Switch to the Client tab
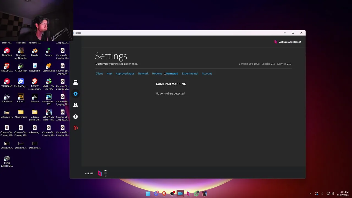The image size is (352, 198). [x=99, y=73]
